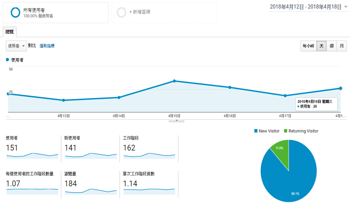
Task: Click the 使用者 151 sparkline chart
Action: 32,156
